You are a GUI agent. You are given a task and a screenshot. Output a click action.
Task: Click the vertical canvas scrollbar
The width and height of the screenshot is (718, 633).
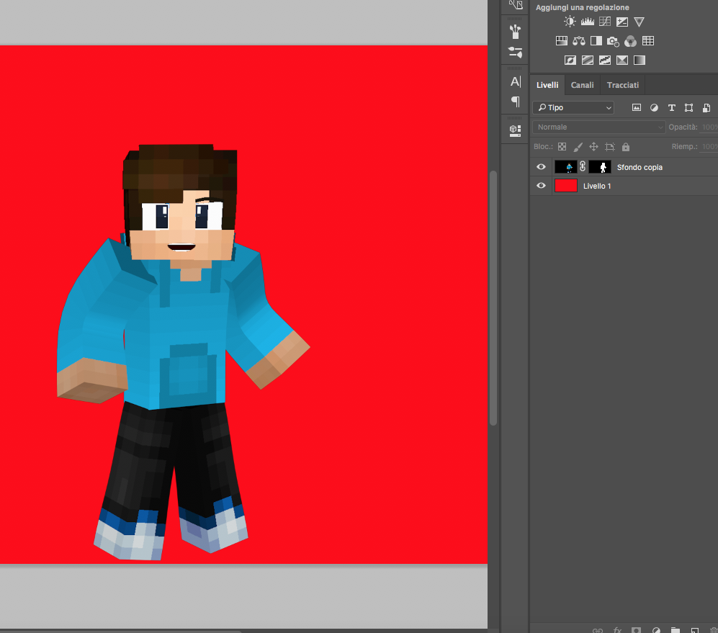click(493, 297)
